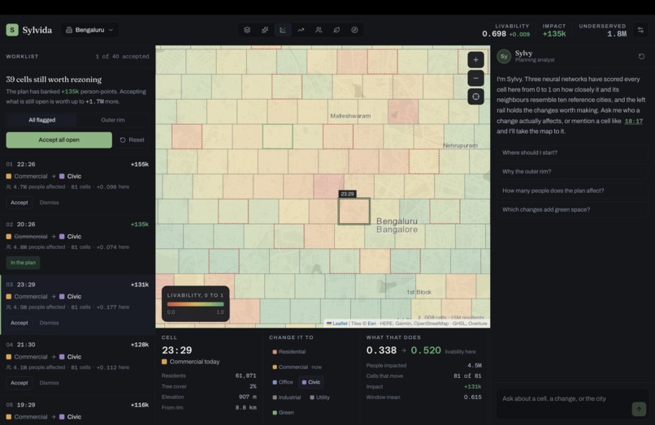Screen dimensions: 655x425
Task: Choose Green zoning option
Action: [x=284, y=413]
